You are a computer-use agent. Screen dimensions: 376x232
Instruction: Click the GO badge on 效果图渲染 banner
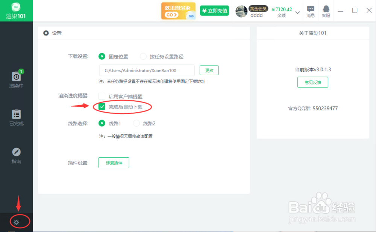(x=172, y=14)
